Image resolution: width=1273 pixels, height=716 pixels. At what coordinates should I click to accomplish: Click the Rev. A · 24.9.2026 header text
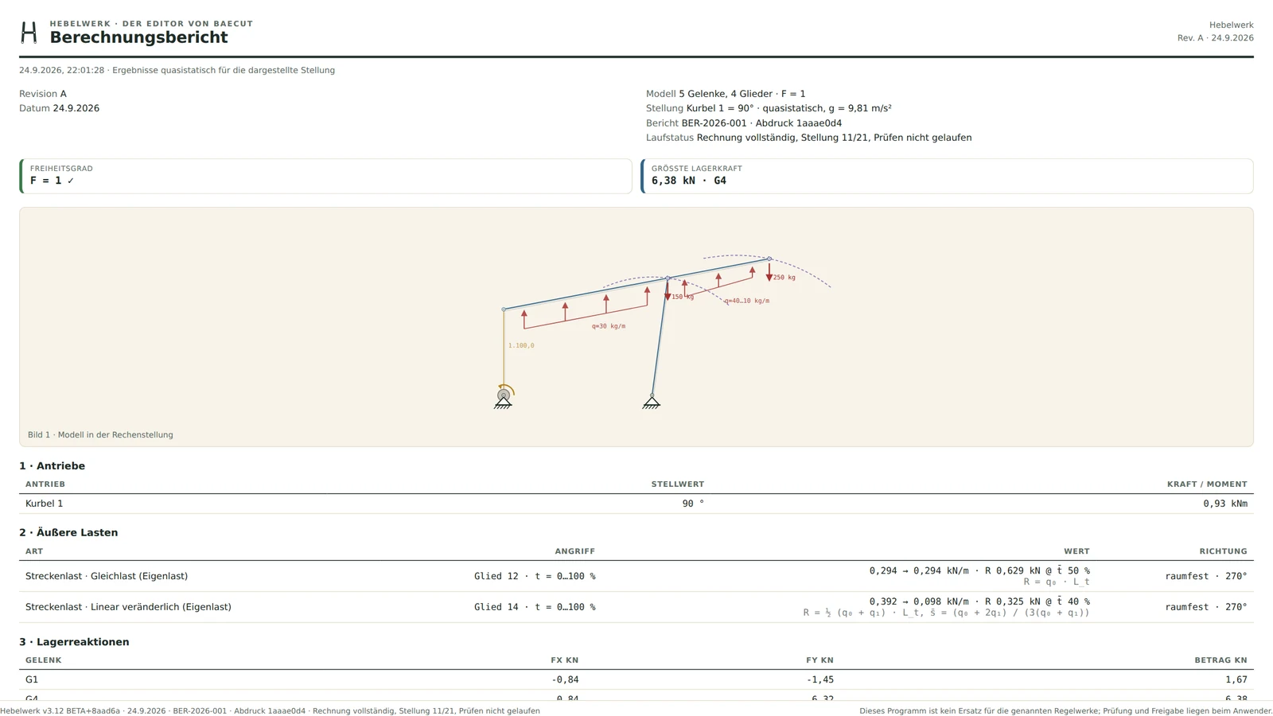pyautogui.click(x=1215, y=38)
